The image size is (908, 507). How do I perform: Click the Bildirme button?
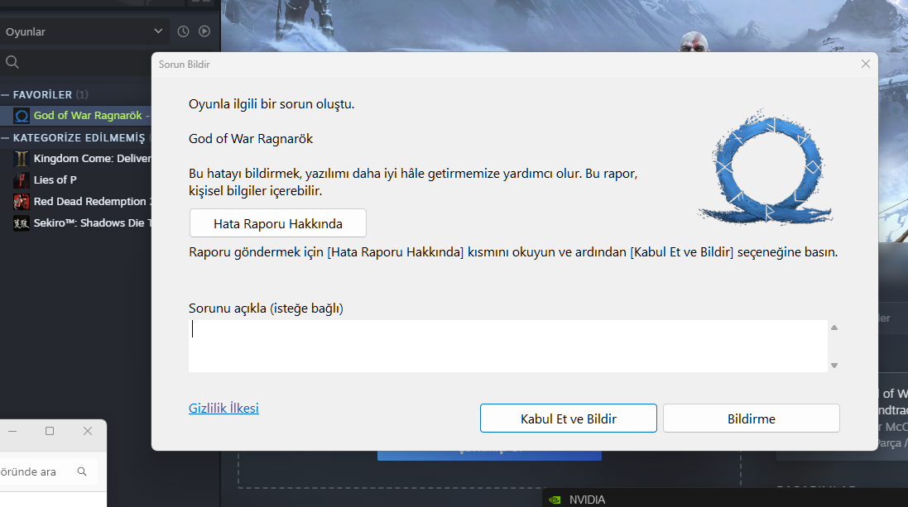tap(751, 419)
